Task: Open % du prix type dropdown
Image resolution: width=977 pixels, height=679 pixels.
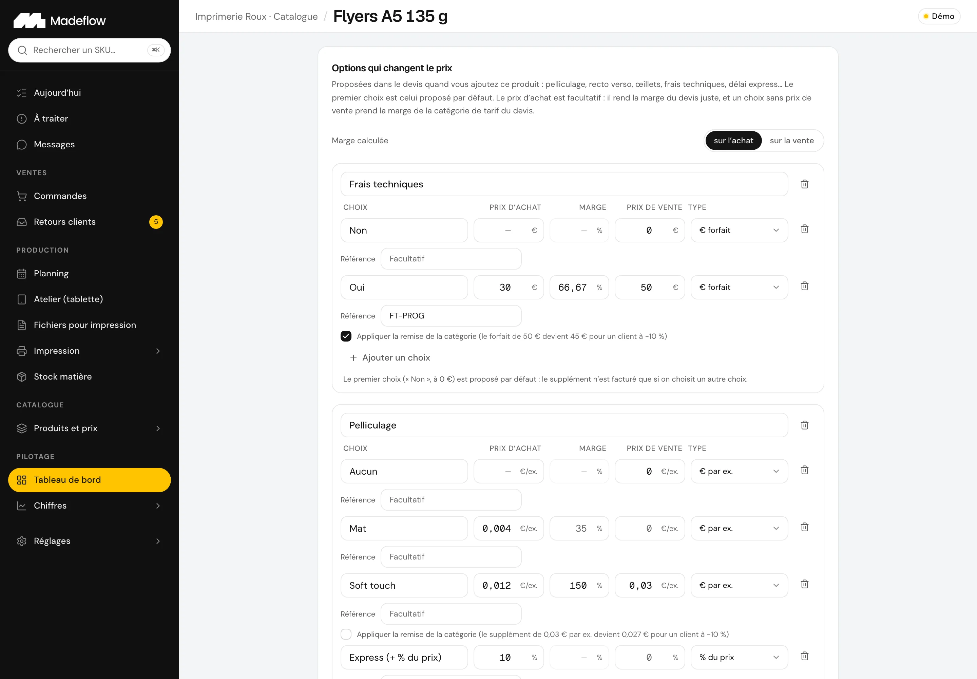Action: tap(739, 657)
